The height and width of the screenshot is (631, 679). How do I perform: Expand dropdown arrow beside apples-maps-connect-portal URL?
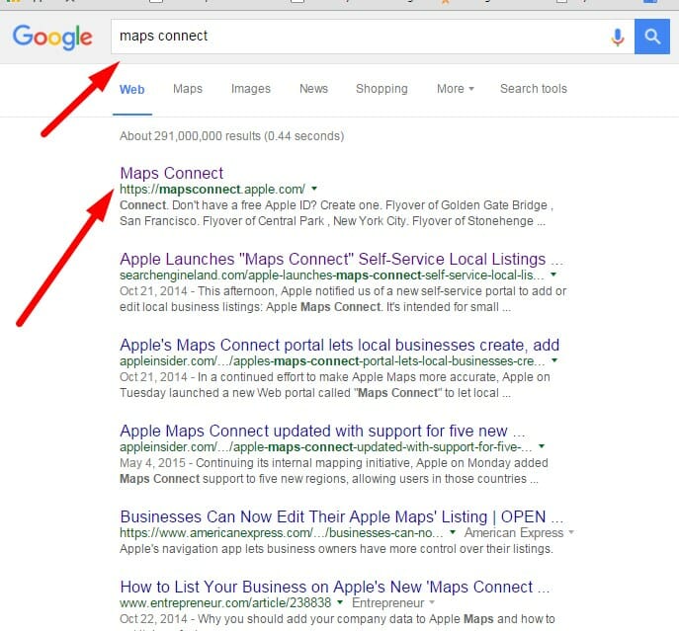[554, 360]
